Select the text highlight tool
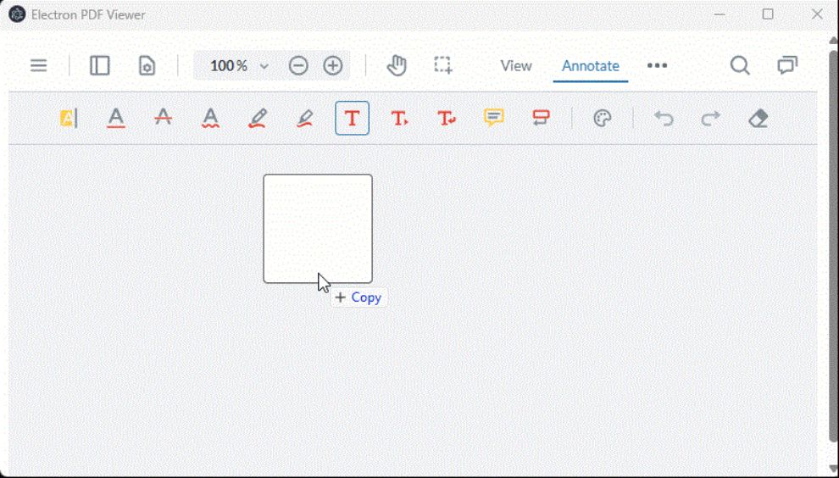Viewport: 839px width, 478px height. (69, 118)
